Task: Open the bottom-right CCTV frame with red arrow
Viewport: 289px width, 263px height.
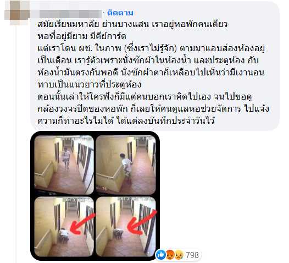Action: click(126, 227)
